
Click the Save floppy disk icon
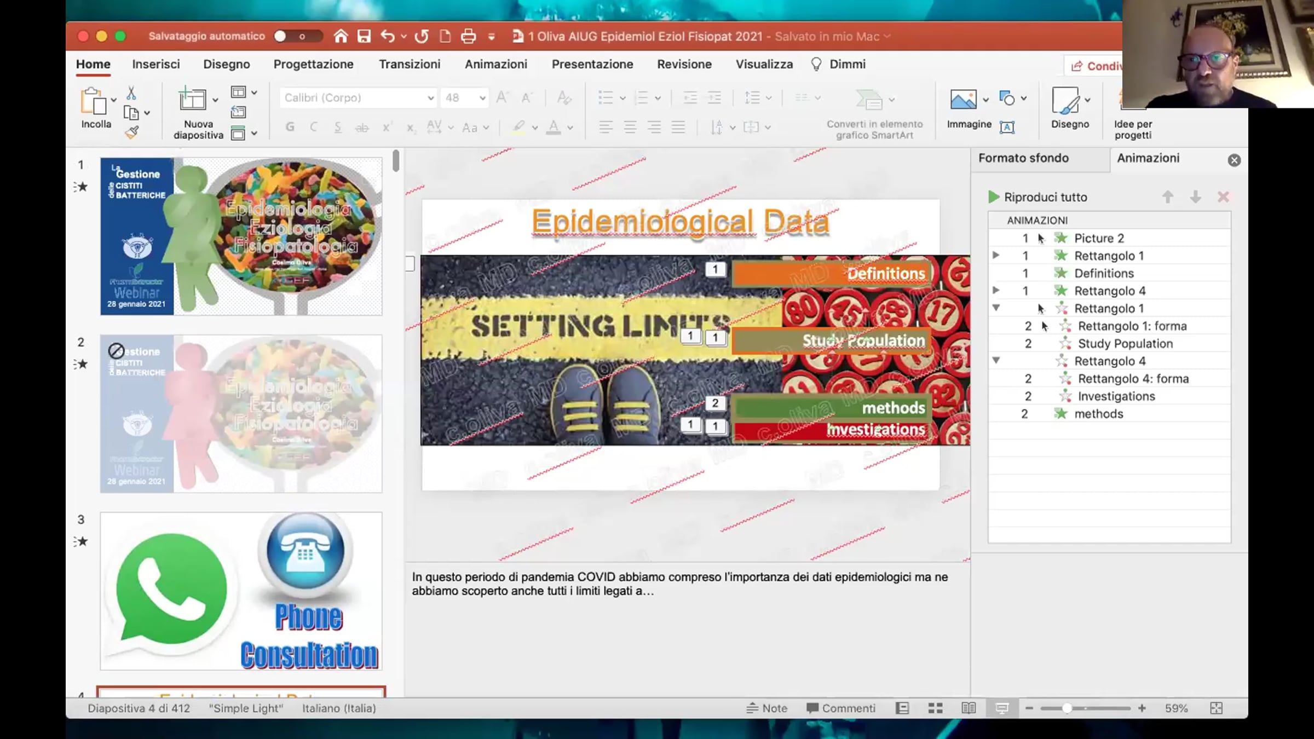pos(364,36)
